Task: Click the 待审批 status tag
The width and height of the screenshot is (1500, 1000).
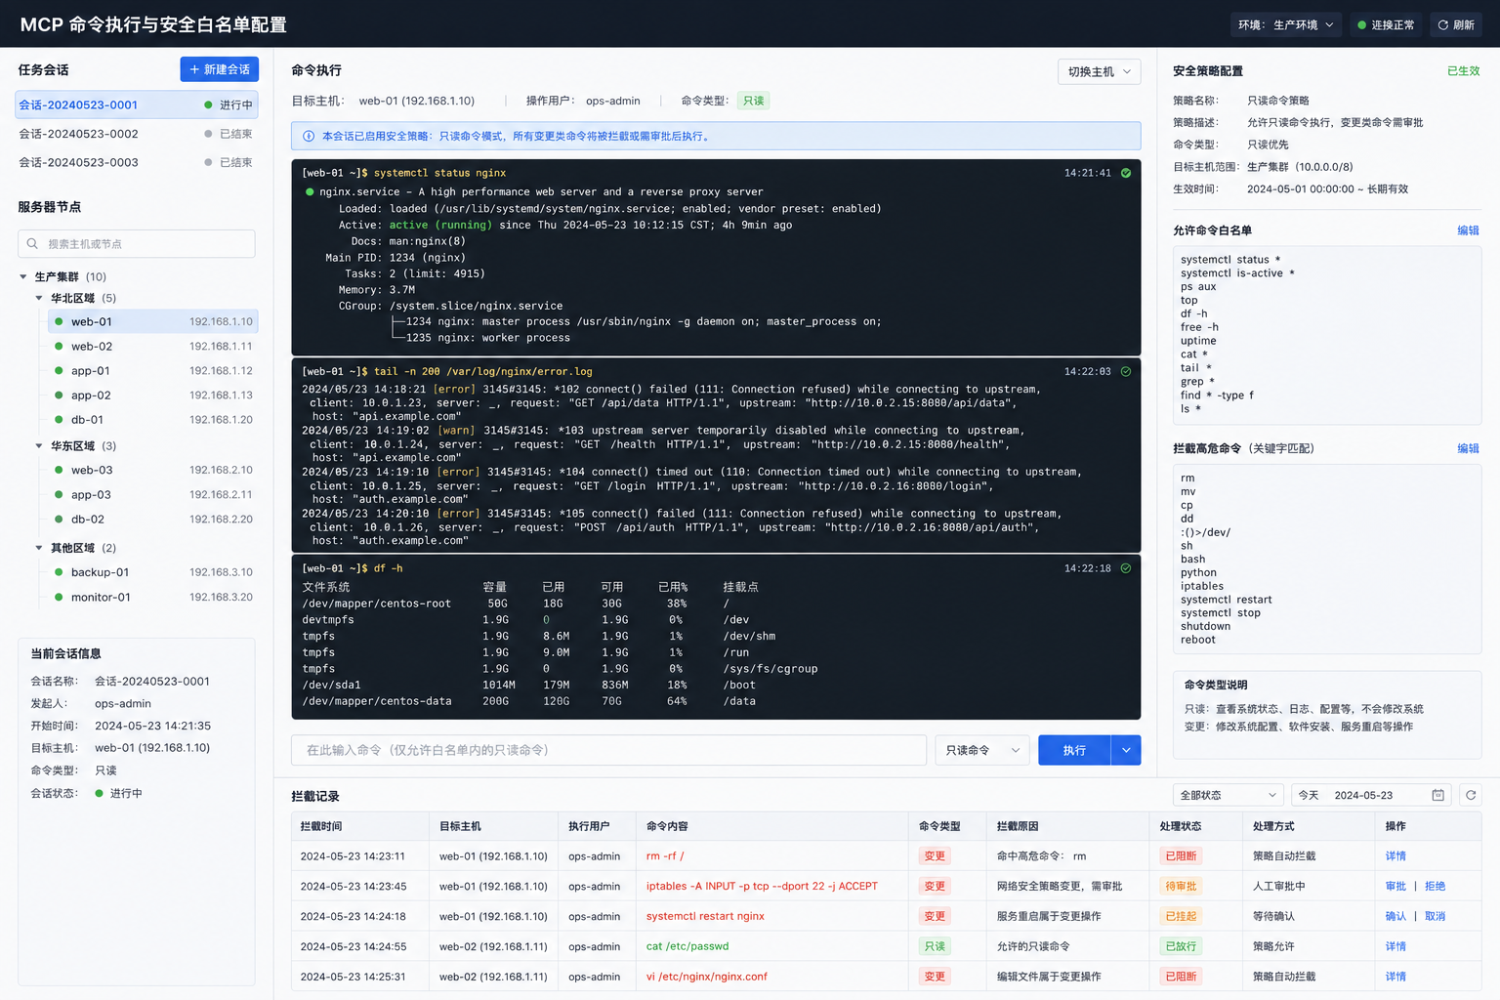Action: 1181,887
